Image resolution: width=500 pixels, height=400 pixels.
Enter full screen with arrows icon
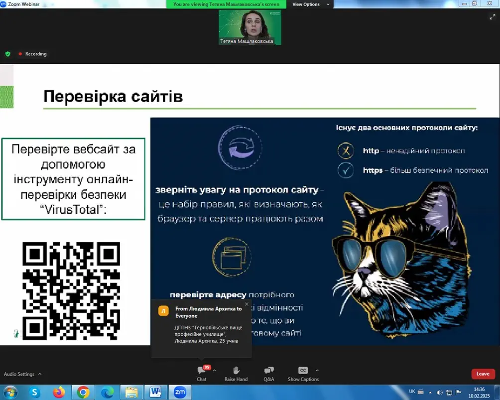(493, 17)
